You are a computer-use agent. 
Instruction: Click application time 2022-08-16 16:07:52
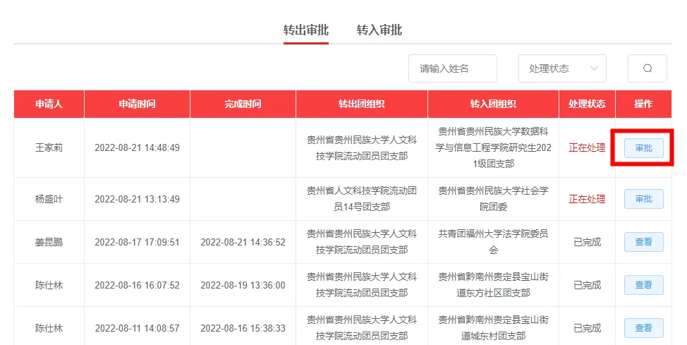pyautogui.click(x=137, y=285)
